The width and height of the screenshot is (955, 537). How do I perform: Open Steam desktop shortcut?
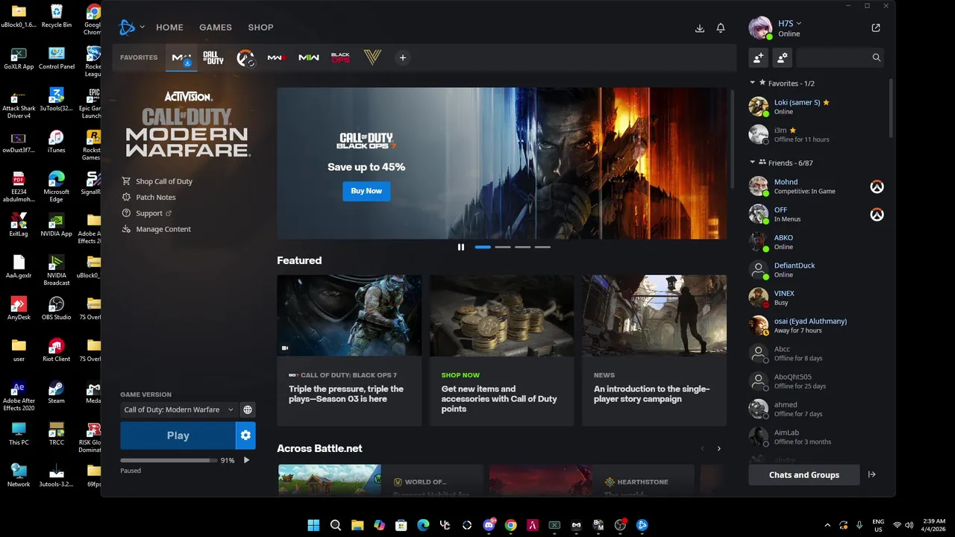[x=56, y=392]
